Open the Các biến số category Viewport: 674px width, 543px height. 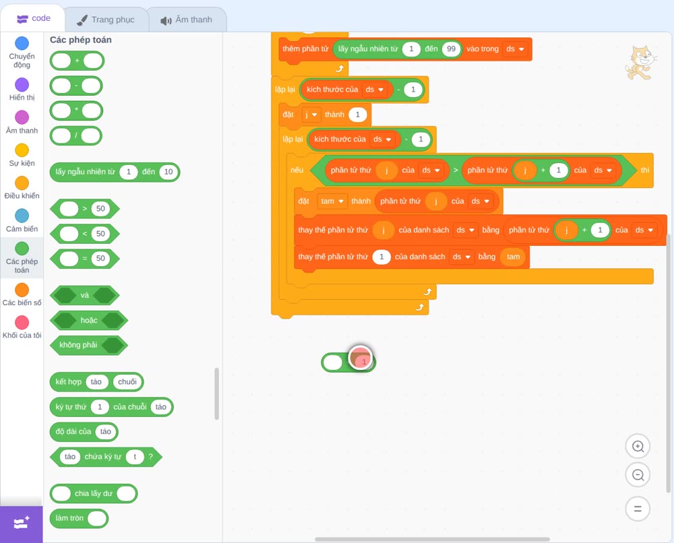(22, 294)
